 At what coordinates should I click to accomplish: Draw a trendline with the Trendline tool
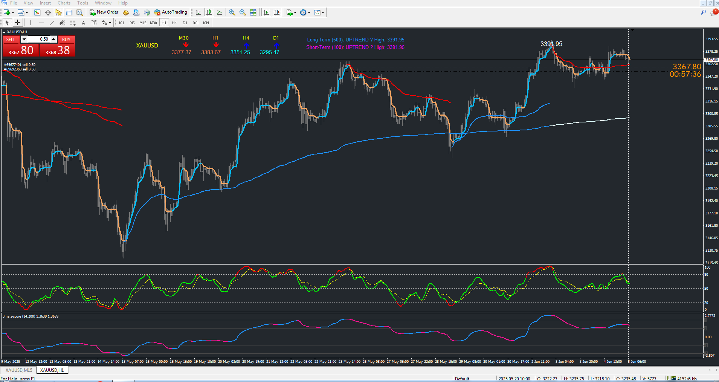(52, 23)
